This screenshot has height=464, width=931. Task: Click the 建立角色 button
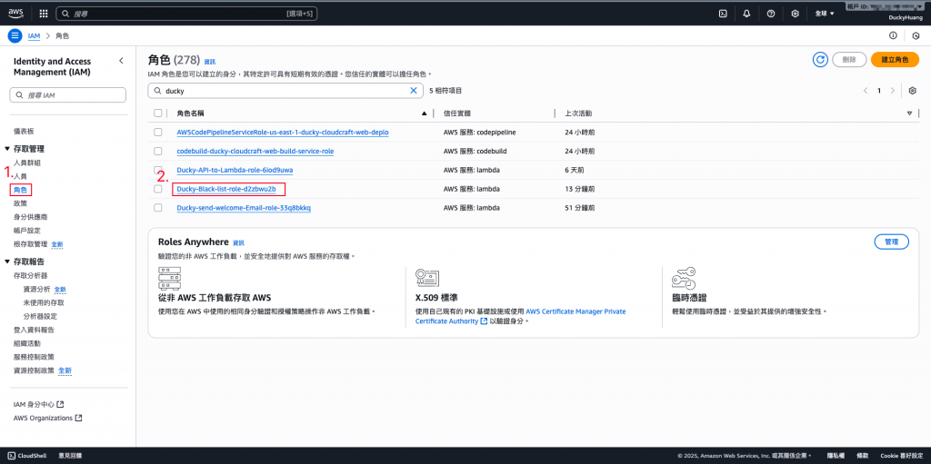(895, 60)
